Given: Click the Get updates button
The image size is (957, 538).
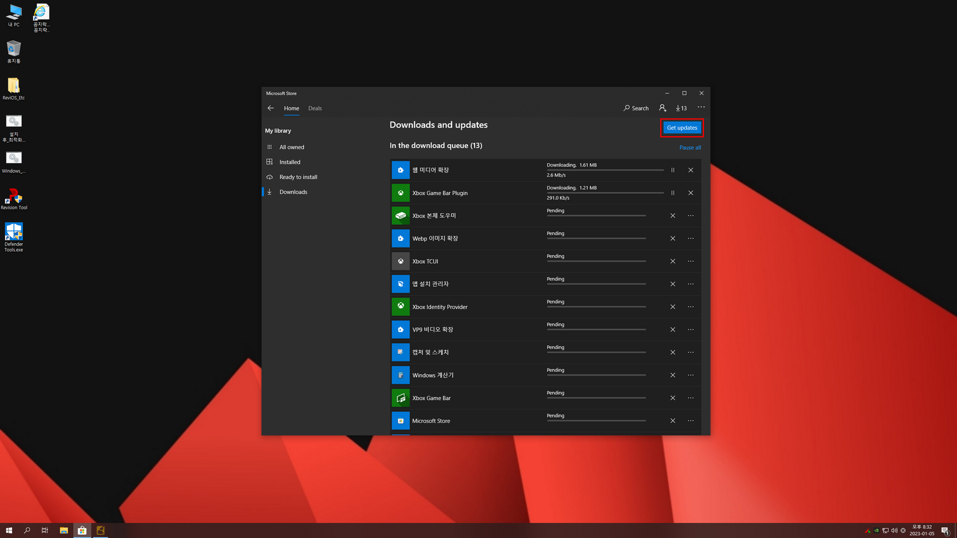Looking at the screenshot, I should [682, 128].
